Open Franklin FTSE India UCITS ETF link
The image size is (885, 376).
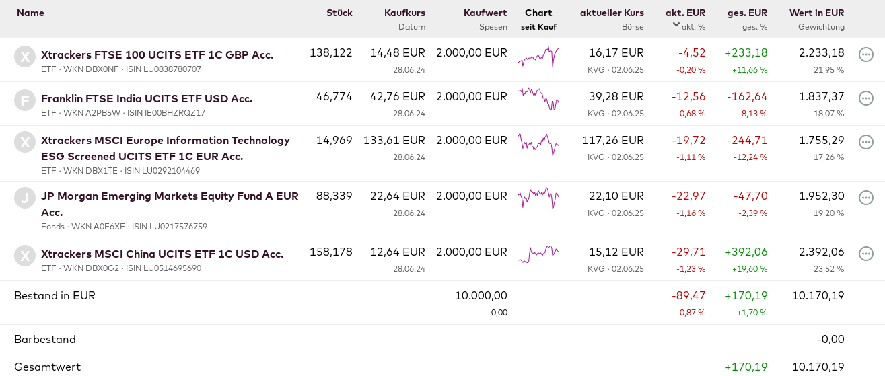pyautogui.click(x=147, y=98)
